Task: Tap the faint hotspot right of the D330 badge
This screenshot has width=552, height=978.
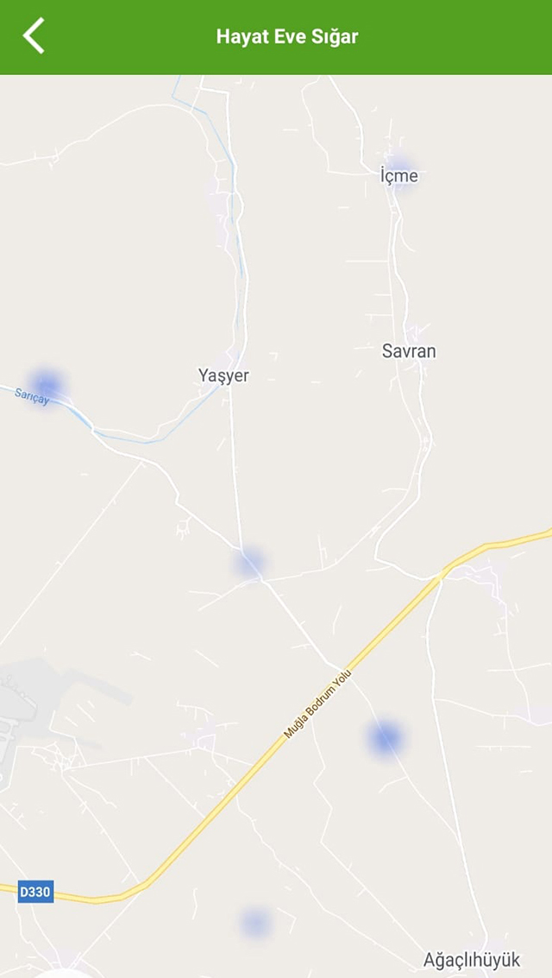Action: (255, 923)
